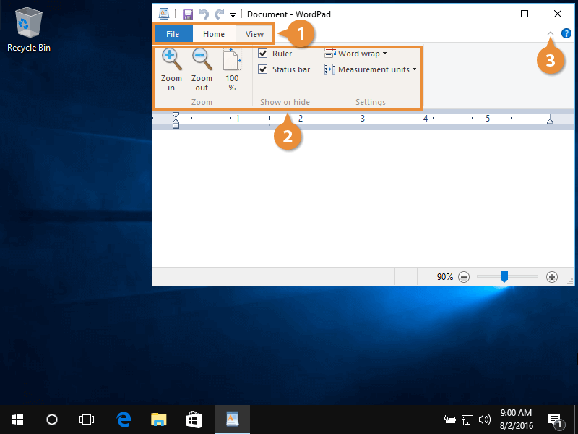Open the File menu tab
578x434 pixels.
pyautogui.click(x=173, y=34)
